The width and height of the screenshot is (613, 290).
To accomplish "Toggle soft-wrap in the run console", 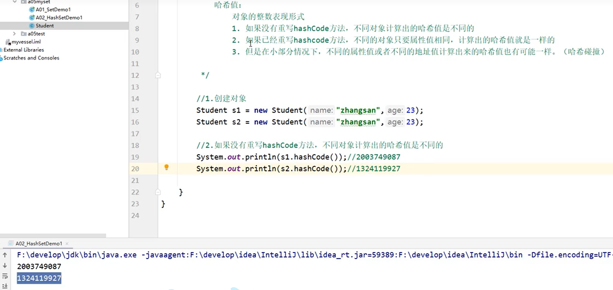I will [x=5, y=276].
